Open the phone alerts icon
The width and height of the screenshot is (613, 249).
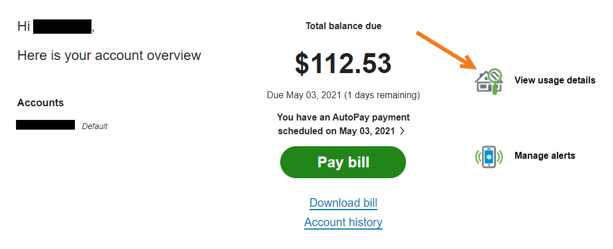click(489, 156)
